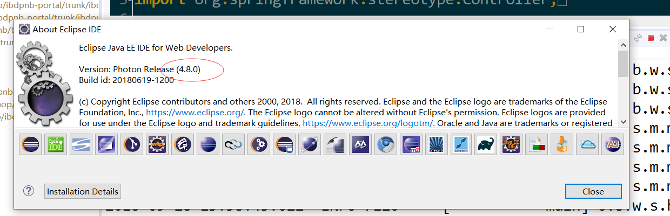
Task: Click the Eclipse icon with white gears
Action: tap(259, 144)
